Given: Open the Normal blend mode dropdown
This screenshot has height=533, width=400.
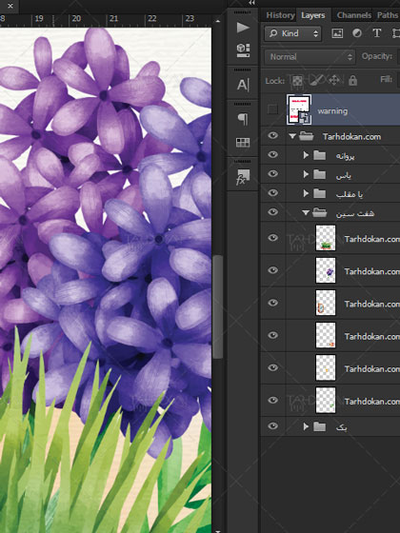Looking at the screenshot, I should click(x=310, y=56).
